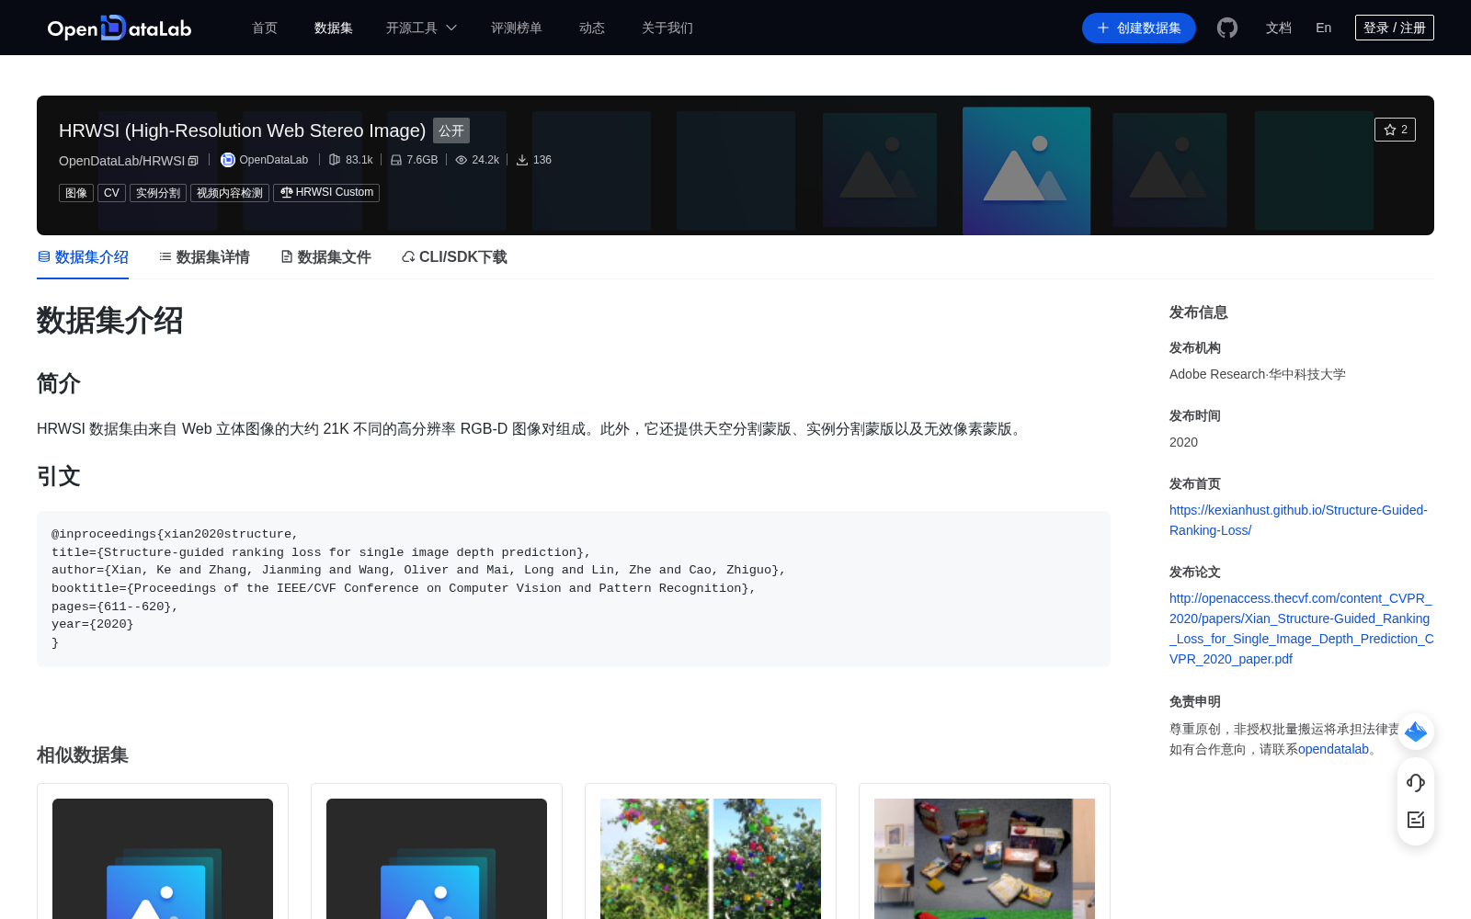The height and width of the screenshot is (919, 1471).
Task: Open the 文档 link
Action: [1279, 28]
